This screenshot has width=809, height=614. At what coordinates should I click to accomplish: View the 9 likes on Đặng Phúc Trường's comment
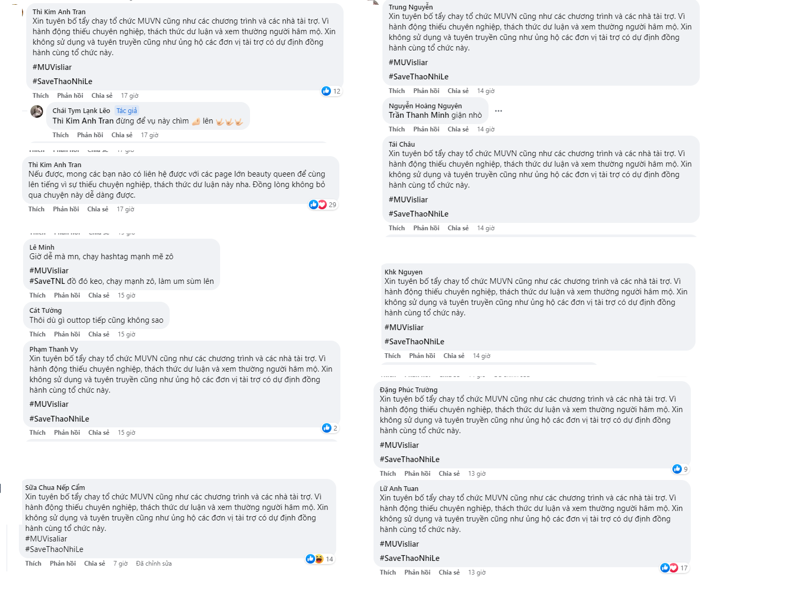click(x=680, y=469)
